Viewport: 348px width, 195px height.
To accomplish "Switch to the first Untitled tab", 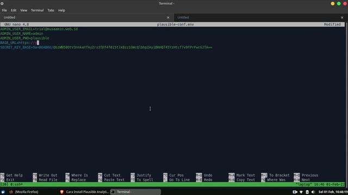I will (86, 17).
